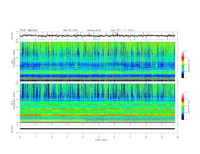Click the ch.2 frequency axis "6" tick label

pyautogui.click(x=18, y=99)
